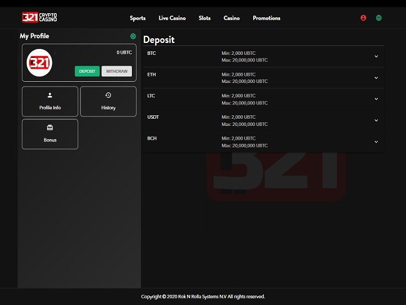The image size is (406, 305).
Task: Expand the LTC deposit chevron
Action: tap(376, 99)
